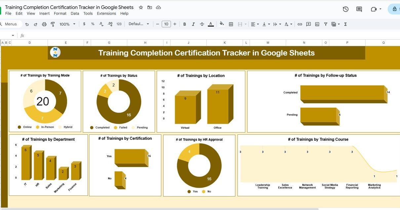Click the merge cells icon
This screenshot has width=400, height=210.
(240, 24)
